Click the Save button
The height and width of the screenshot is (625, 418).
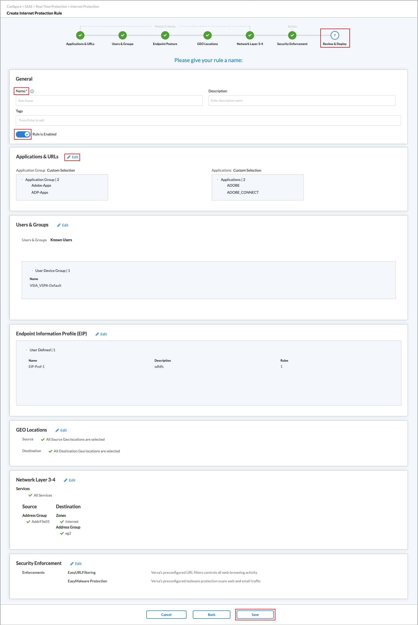coord(255,615)
